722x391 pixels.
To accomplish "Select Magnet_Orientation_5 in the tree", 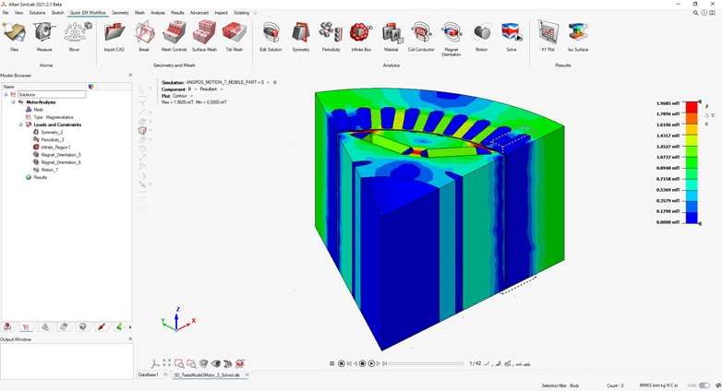I will pos(60,155).
